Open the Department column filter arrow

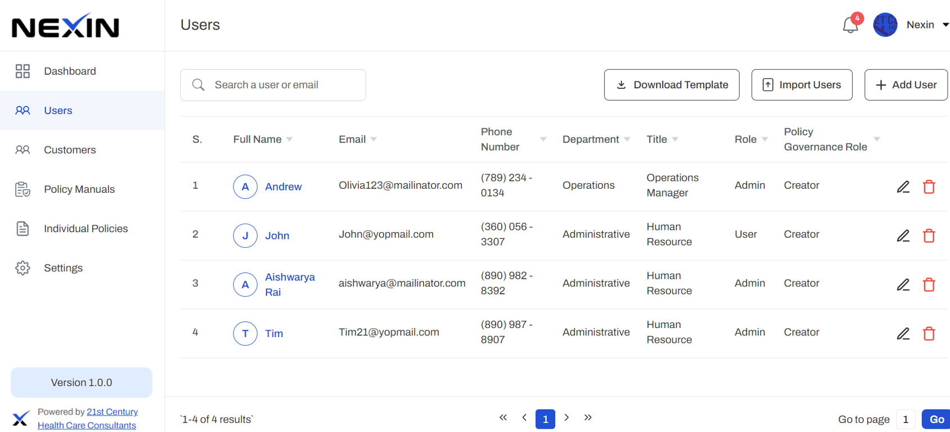click(x=627, y=139)
